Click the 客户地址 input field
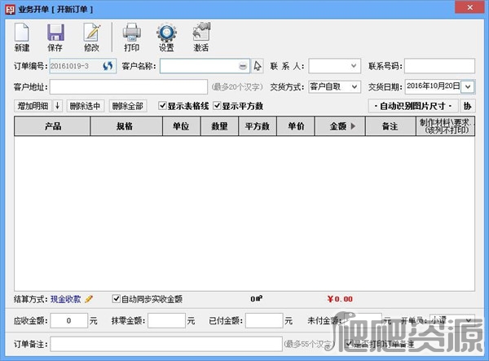The image size is (489, 361). (x=129, y=86)
